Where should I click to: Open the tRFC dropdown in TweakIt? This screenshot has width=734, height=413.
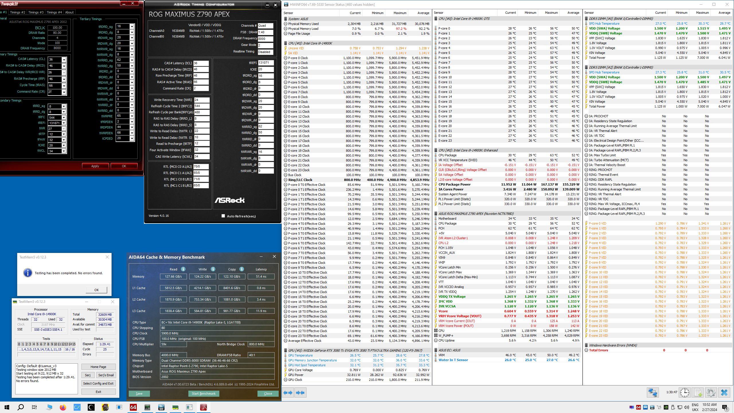pos(64,117)
